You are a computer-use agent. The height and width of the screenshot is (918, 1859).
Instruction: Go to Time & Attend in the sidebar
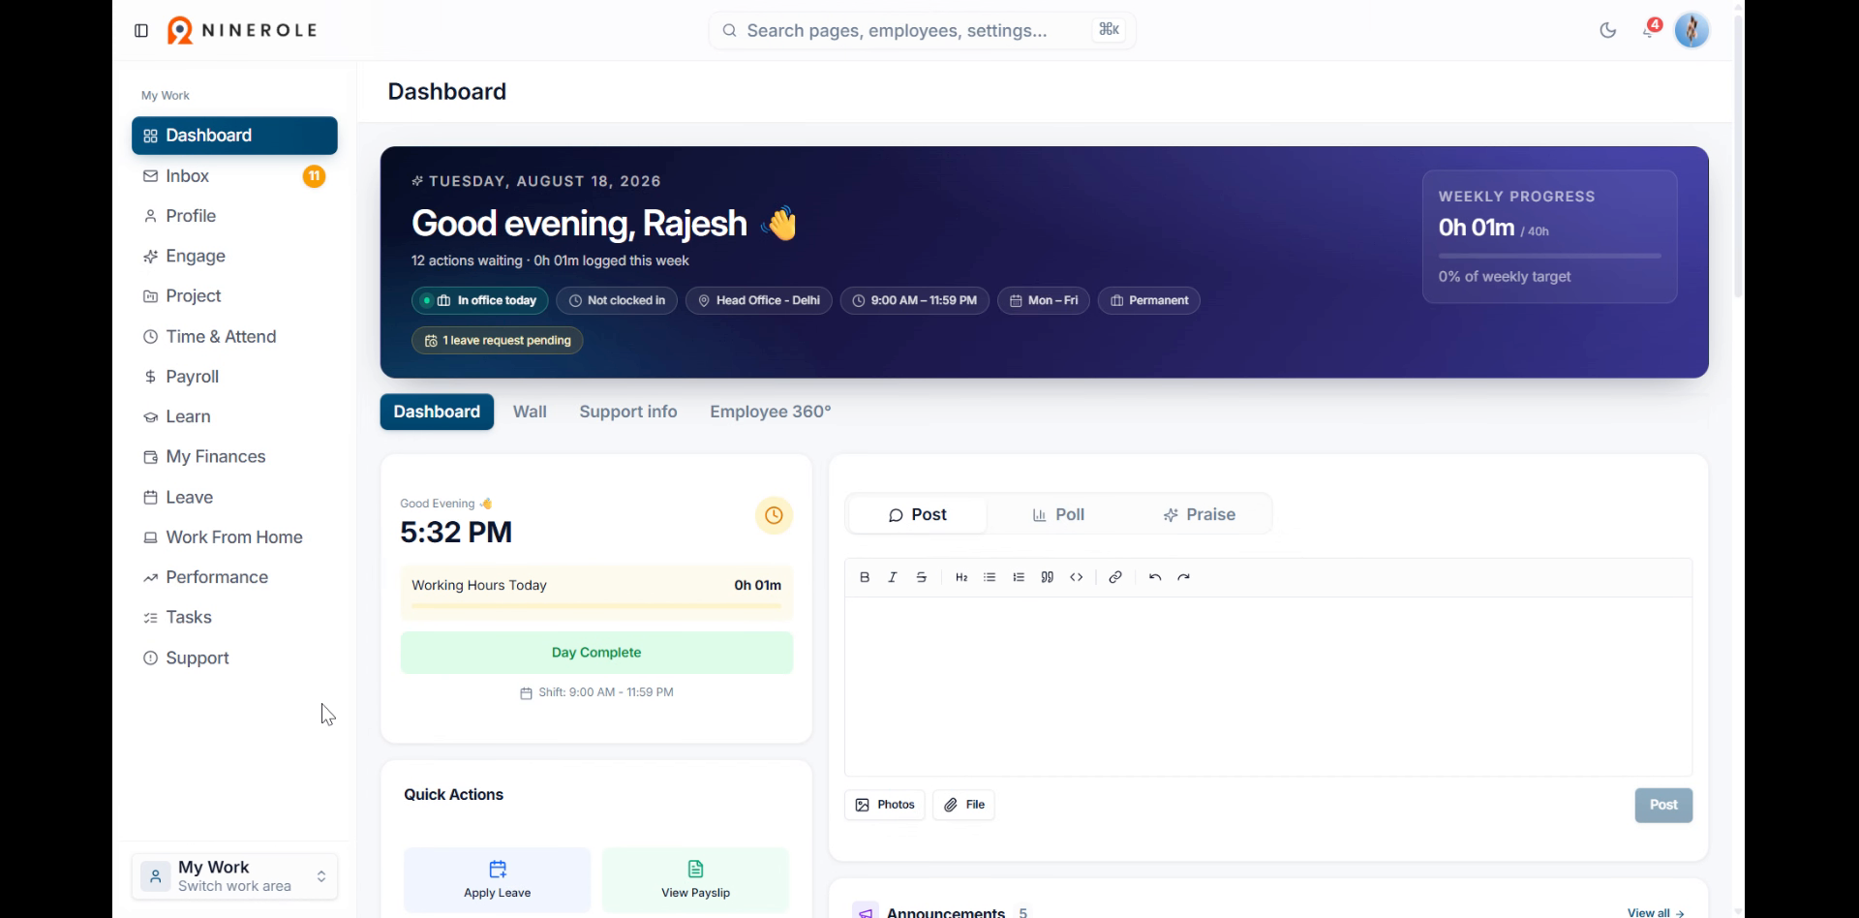234,337
